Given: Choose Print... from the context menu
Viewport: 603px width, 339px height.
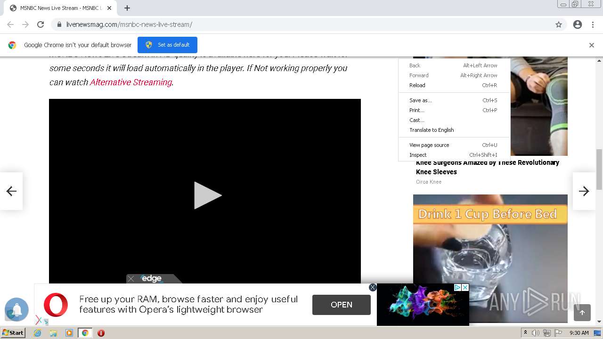Looking at the screenshot, I should 453,110.
